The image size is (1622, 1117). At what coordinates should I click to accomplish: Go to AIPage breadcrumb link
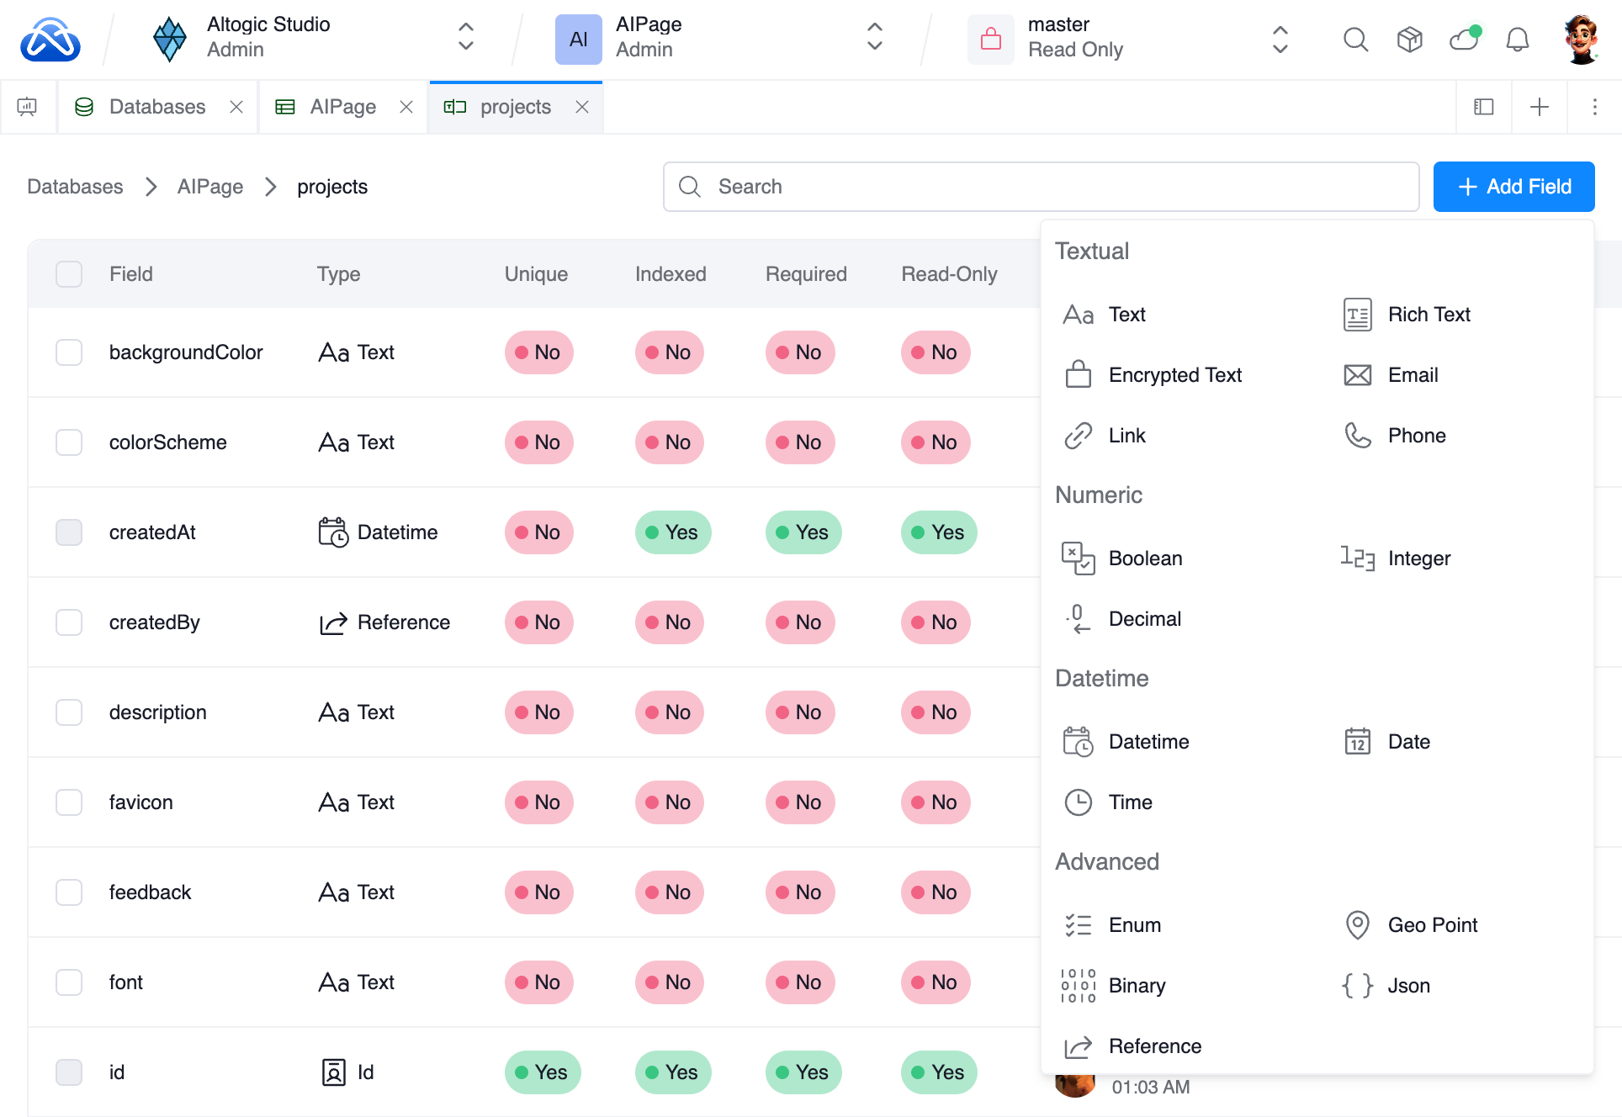point(210,187)
